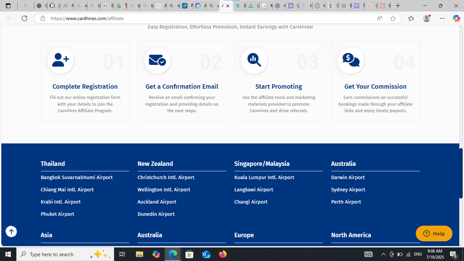Viewport: 464px width, 261px height.
Task: Click the page vertical scrollbar thumb
Action: tap(461, 173)
